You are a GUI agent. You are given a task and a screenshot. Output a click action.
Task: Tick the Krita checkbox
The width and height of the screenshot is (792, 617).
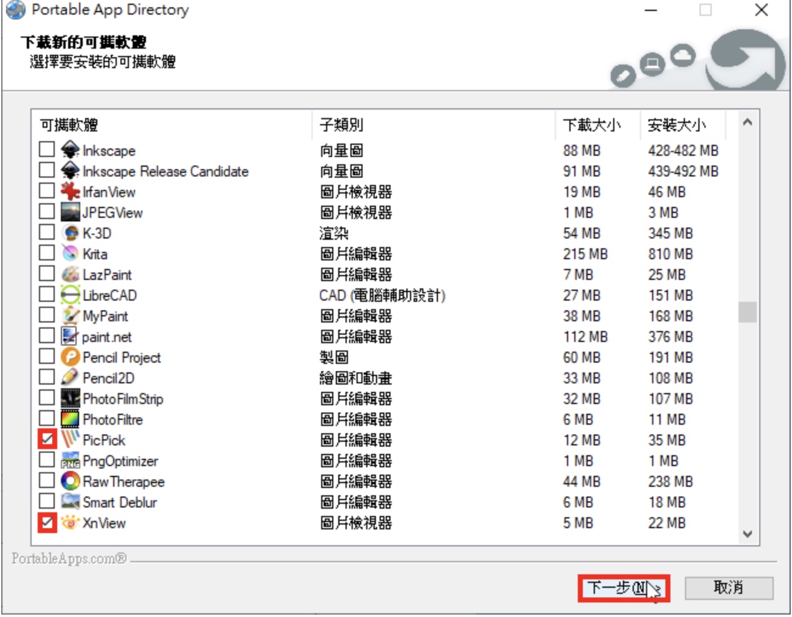47,253
